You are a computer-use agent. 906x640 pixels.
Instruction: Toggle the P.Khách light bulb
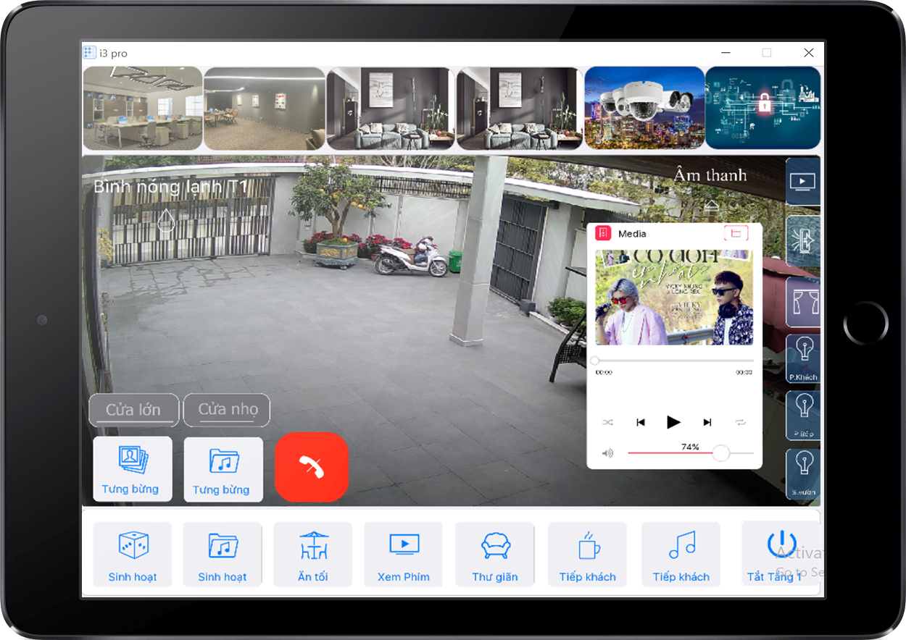803,357
